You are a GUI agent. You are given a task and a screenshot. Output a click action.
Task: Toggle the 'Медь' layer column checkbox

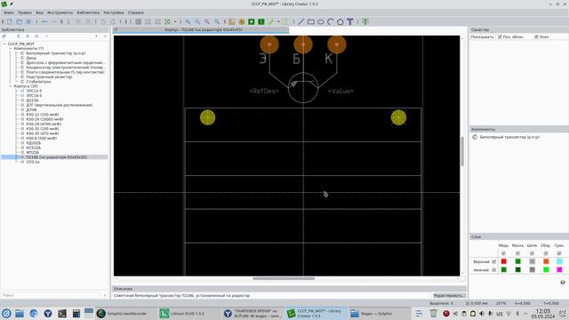[x=503, y=253]
